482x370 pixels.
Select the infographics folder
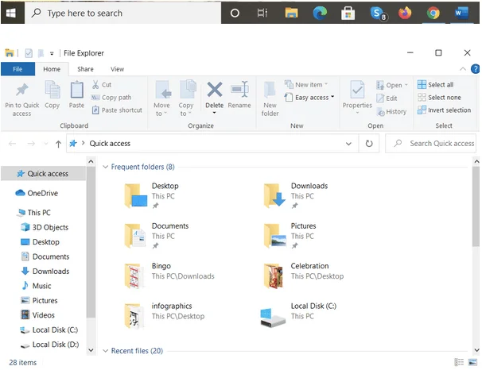point(164,314)
